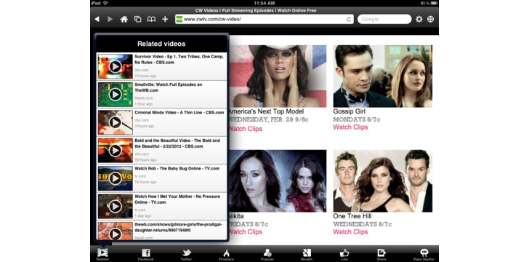529x262 pixels.
Task: Open 'Survivor Video - Ep 1, Two Tribes' title
Action: click(x=179, y=60)
